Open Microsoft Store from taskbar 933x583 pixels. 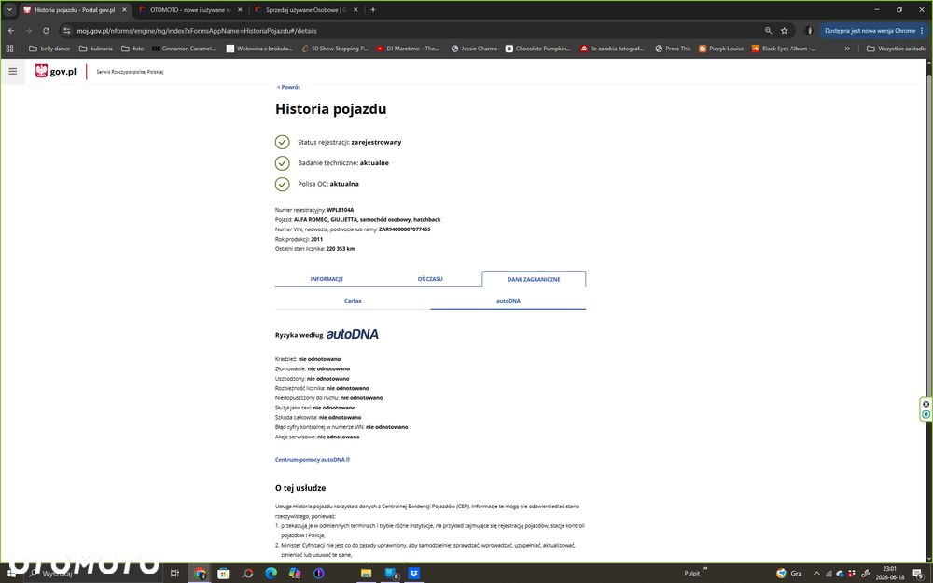point(223,574)
